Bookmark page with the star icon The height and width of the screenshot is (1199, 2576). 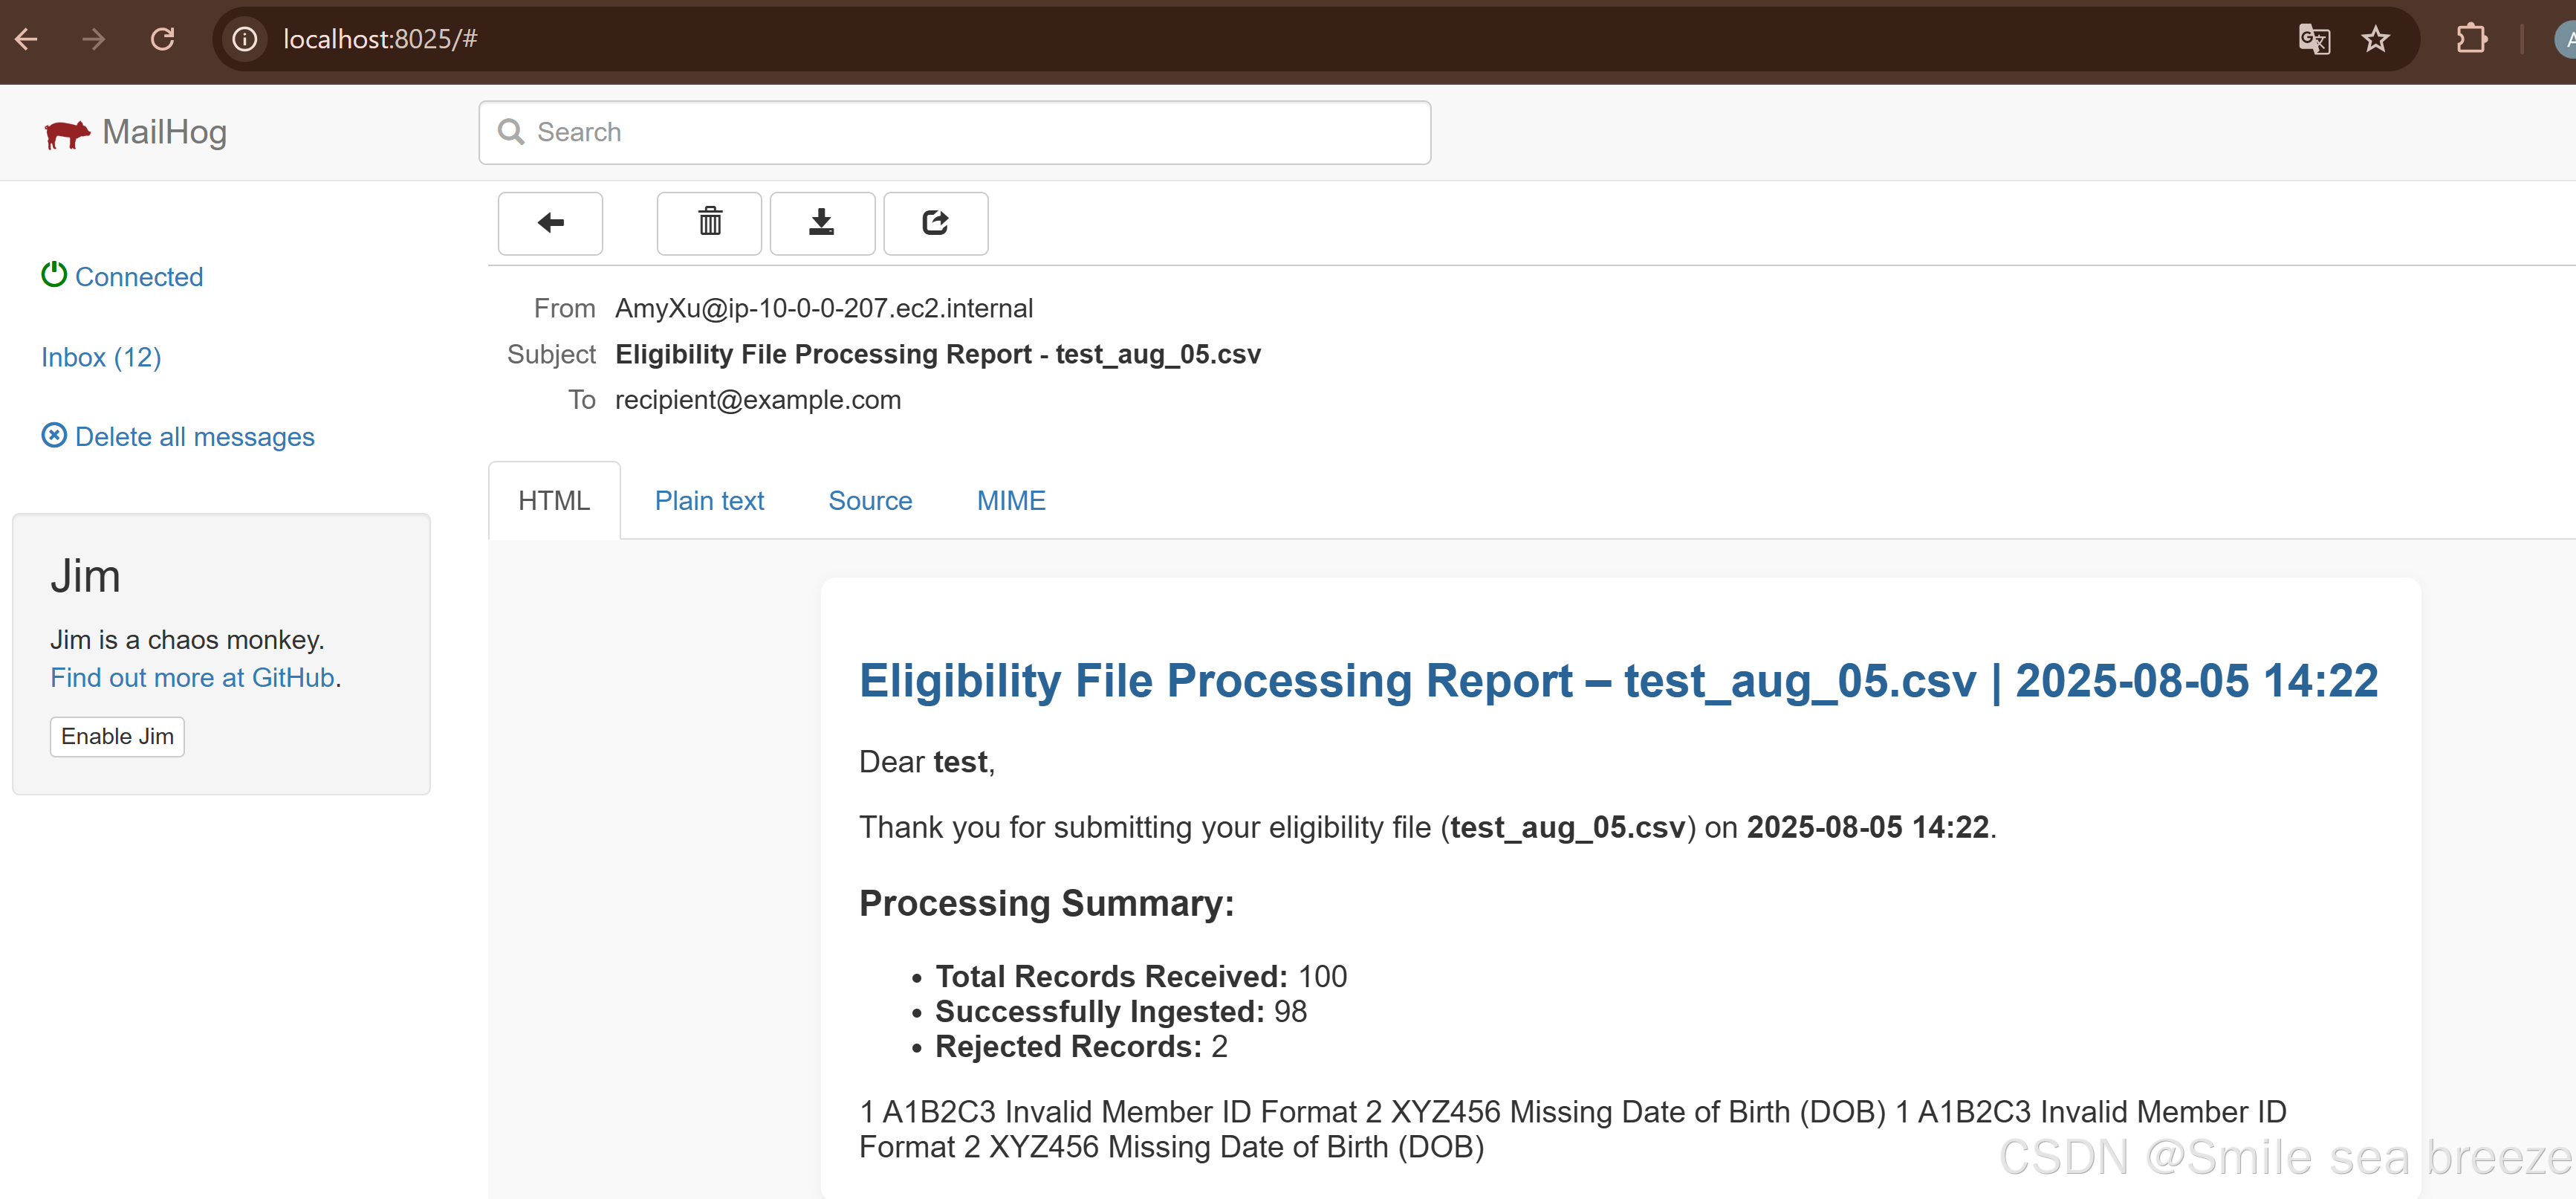pos(2375,39)
